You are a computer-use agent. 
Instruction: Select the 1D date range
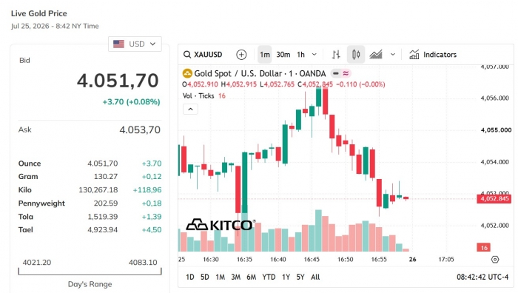tap(190, 277)
